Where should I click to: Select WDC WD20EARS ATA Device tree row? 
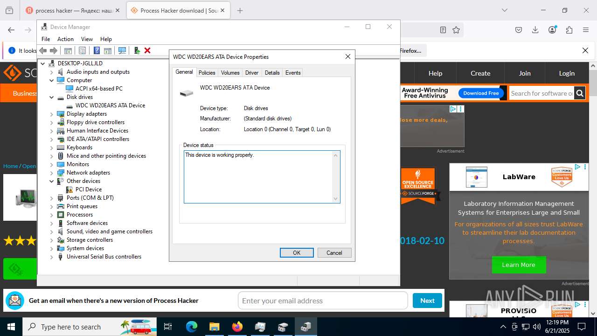[110, 105]
